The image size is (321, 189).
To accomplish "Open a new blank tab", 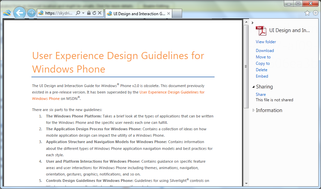I will click(x=177, y=13).
